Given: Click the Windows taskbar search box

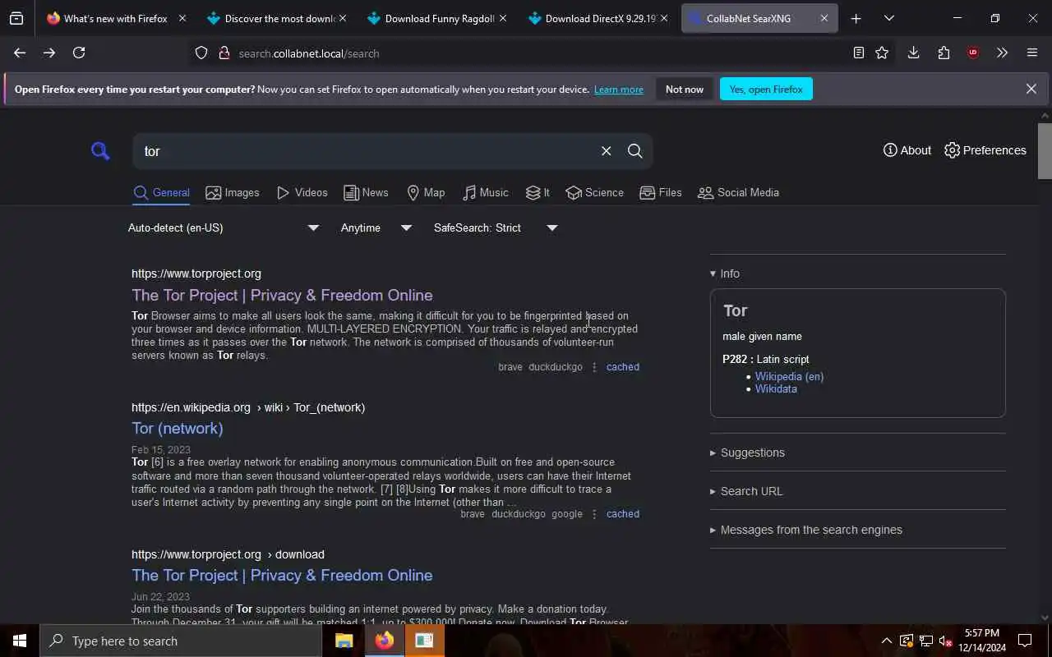Looking at the screenshot, I should coord(181,641).
